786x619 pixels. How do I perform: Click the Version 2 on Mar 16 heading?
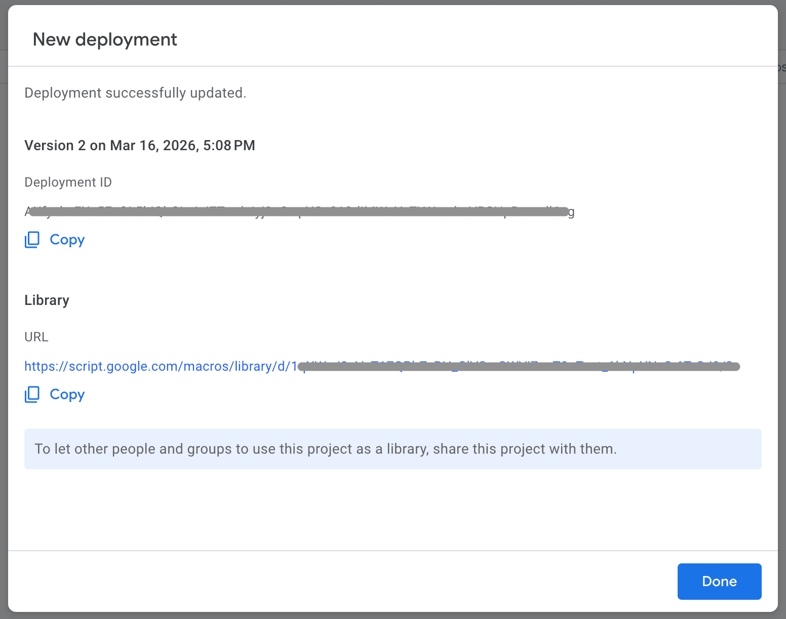(x=140, y=146)
